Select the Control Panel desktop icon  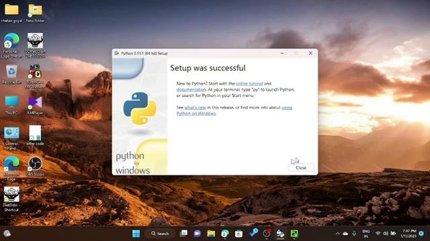(11, 138)
